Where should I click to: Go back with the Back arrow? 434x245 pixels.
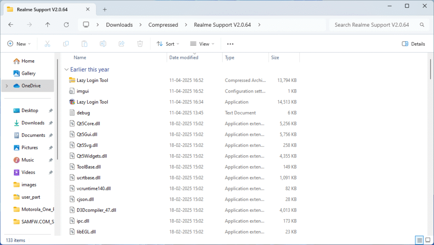coord(11,25)
